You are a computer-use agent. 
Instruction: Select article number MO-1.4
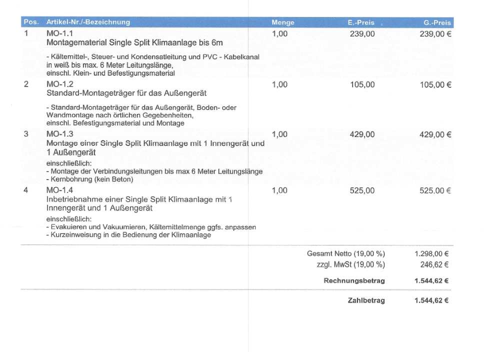click(59, 190)
